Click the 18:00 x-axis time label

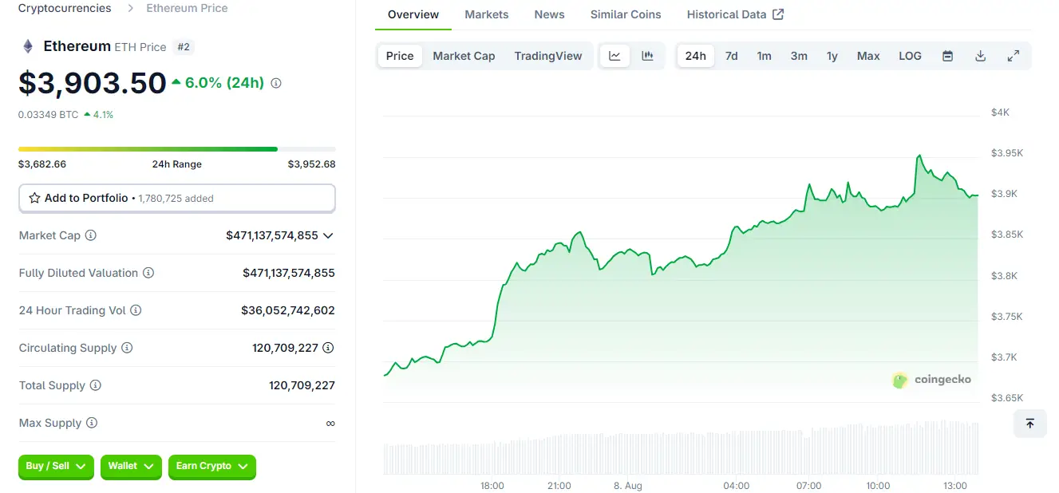(492, 486)
